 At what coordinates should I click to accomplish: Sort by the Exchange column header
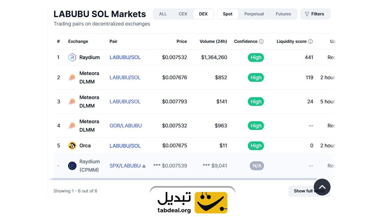78,41
